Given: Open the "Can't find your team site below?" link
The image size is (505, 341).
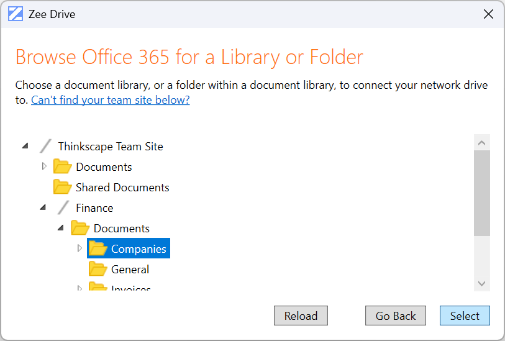Looking at the screenshot, I should click(x=111, y=100).
